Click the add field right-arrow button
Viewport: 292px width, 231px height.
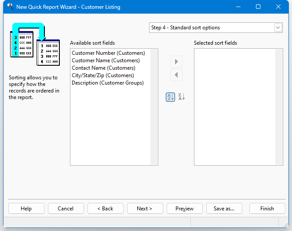(x=176, y=62)
